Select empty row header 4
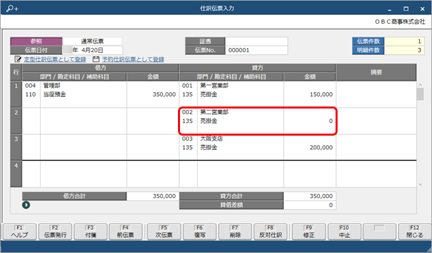The width and height of the screenshot is (432, 253). [16, 174]
